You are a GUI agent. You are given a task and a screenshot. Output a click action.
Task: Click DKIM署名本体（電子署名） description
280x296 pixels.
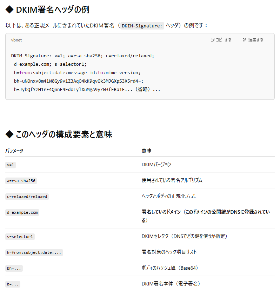(x=171, y=284)
